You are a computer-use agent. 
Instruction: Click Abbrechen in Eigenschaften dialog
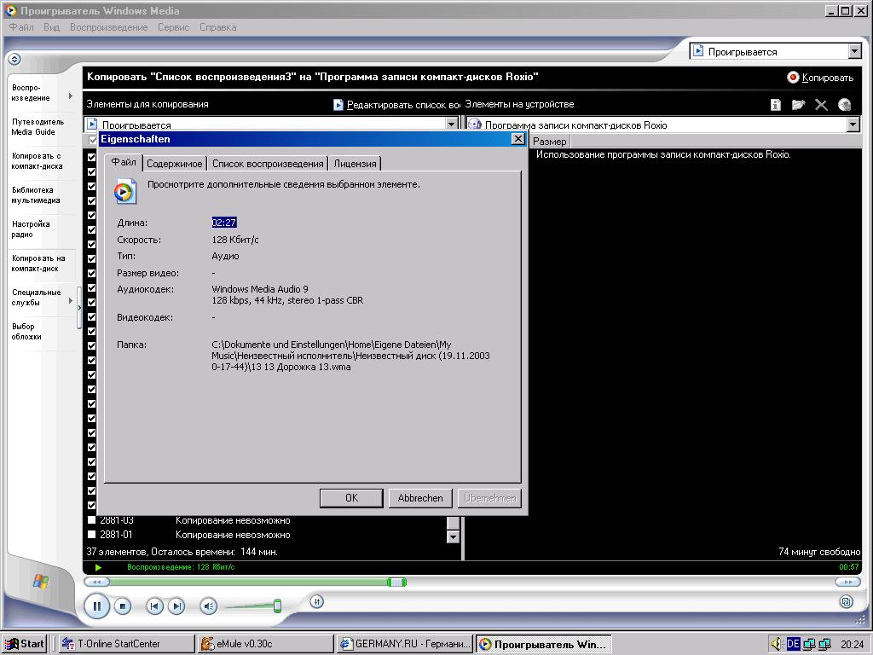click(420, 498)
